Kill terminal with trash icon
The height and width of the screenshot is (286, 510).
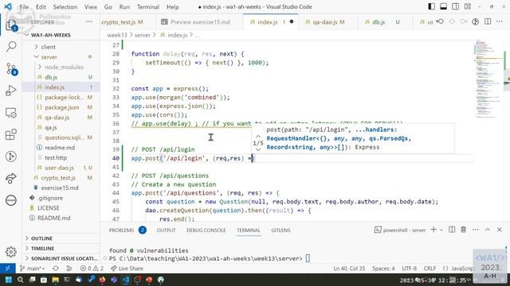[464, 230]
